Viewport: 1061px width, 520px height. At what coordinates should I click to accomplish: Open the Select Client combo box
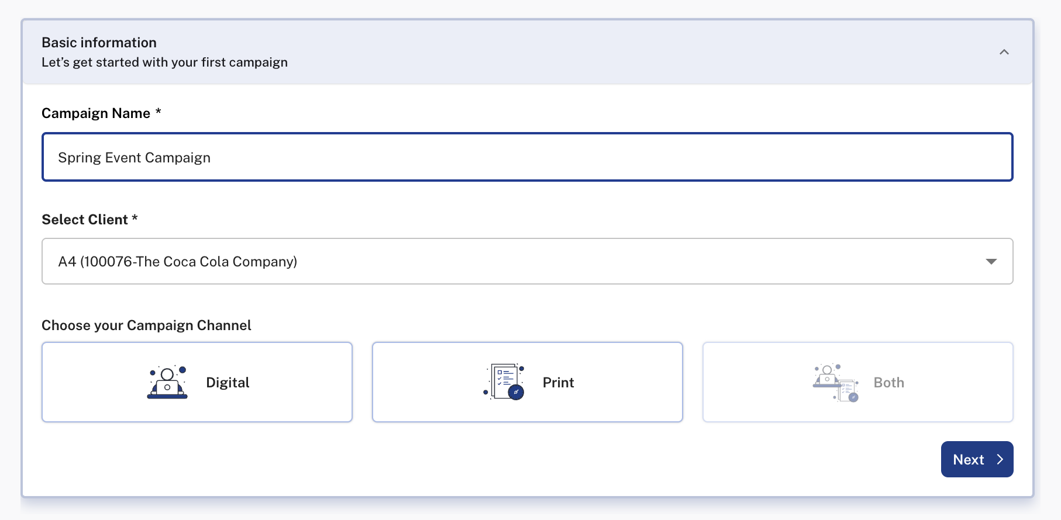(515, 261)
